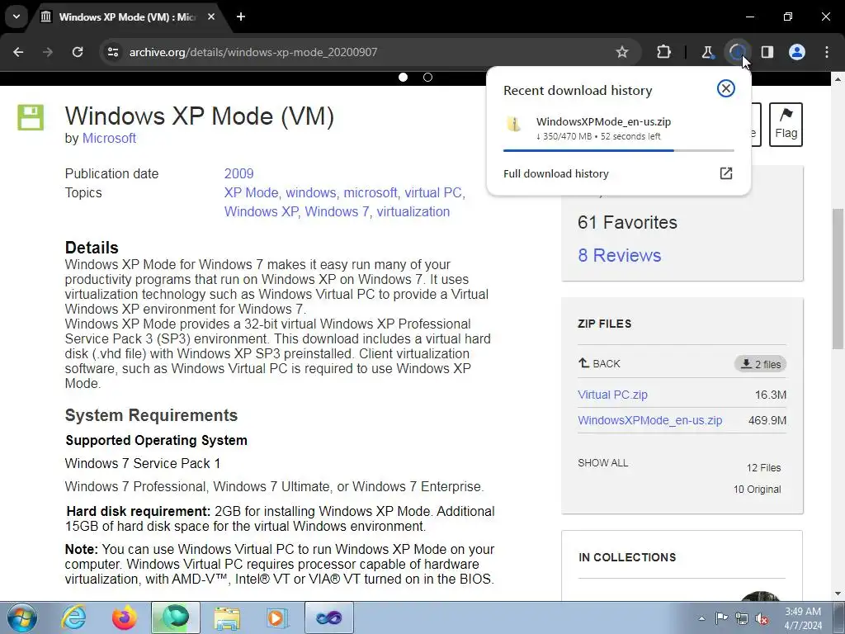Open the network tray icon
This screenshot has height=634, width=845.
click(x=742, y=618)
